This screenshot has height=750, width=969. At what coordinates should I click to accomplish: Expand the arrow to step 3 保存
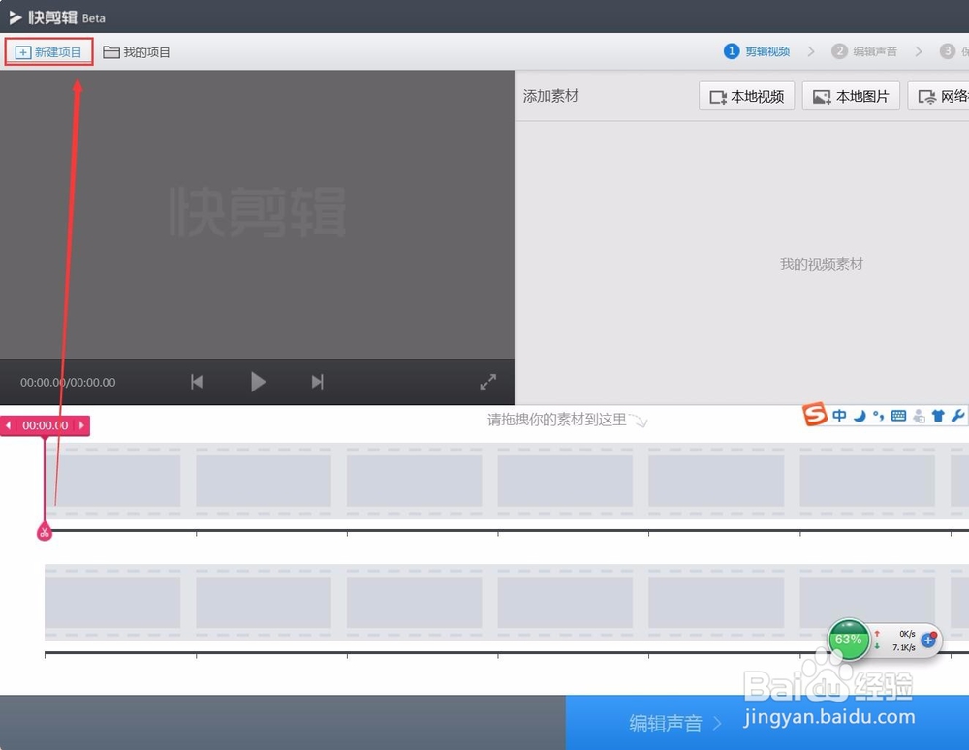click(x=919, y=51)
